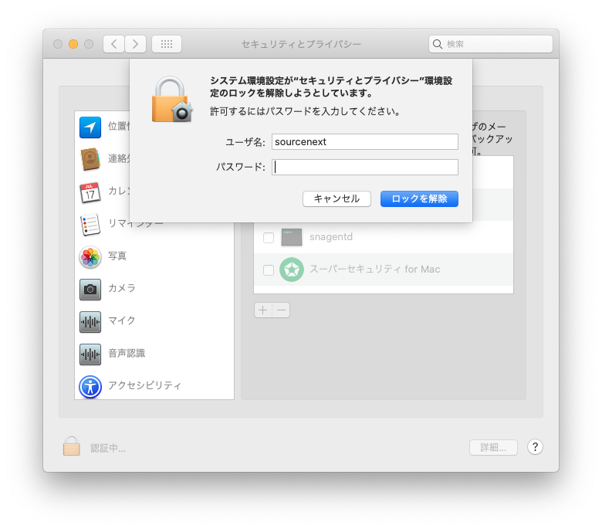Click the ロックを解除 button

pos(419,198)
